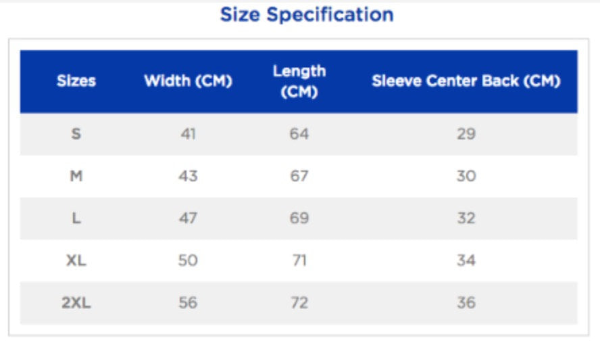Click sleeve value 34 for size XL
600x345 pixels.
(466, 260)
